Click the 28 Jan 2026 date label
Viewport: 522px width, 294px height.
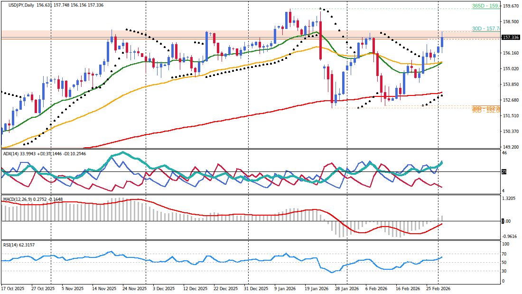click(347, 289)
